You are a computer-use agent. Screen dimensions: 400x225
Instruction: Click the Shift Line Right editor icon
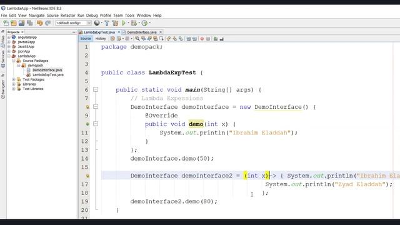[x=194, y=39]
